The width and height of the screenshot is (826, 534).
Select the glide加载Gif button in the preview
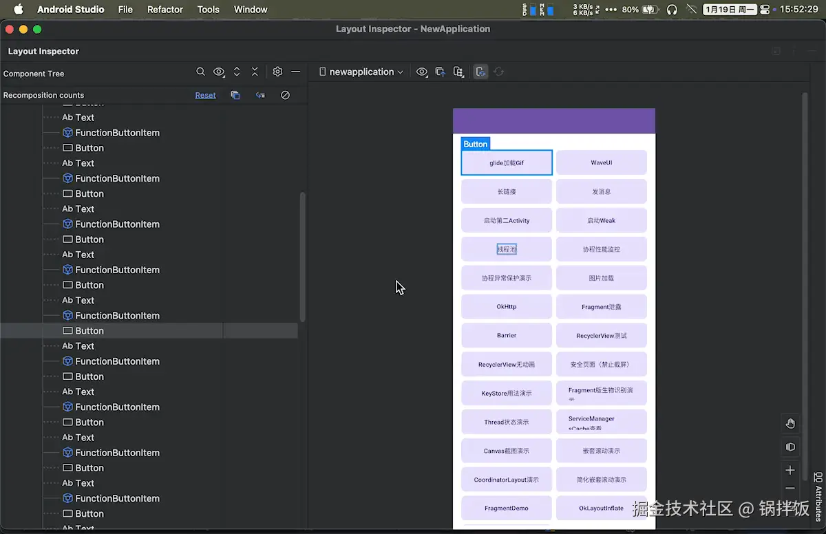pyautogui.click(x=507, y=162)
